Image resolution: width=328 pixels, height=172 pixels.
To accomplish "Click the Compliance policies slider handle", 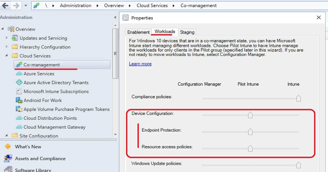I will pyautogui.click(x=298, y=98).
